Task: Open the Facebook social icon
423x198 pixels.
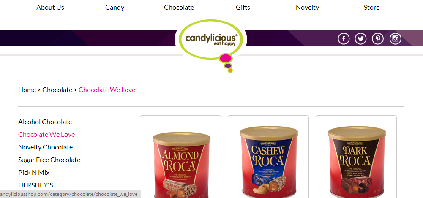Action: [x=344, y=39]
